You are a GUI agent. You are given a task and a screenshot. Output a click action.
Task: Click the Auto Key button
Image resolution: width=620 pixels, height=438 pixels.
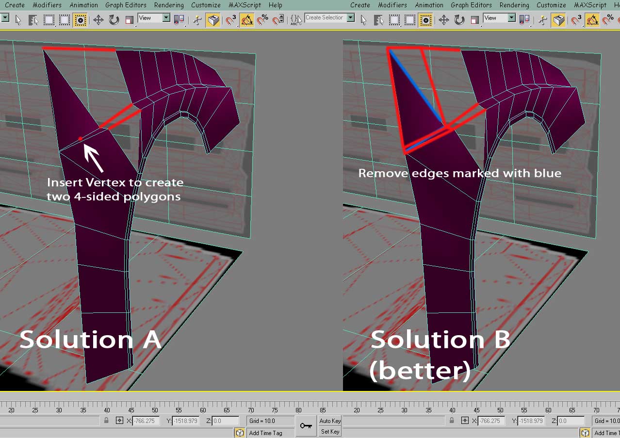(330, 421)
